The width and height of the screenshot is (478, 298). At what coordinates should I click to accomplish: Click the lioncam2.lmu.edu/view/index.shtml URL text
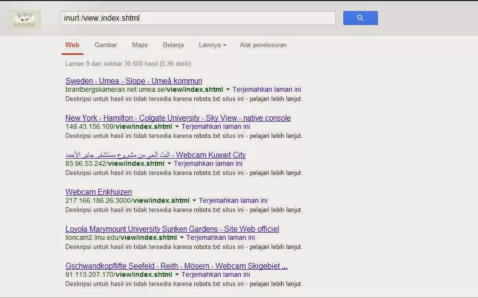(x=121, y=237)
